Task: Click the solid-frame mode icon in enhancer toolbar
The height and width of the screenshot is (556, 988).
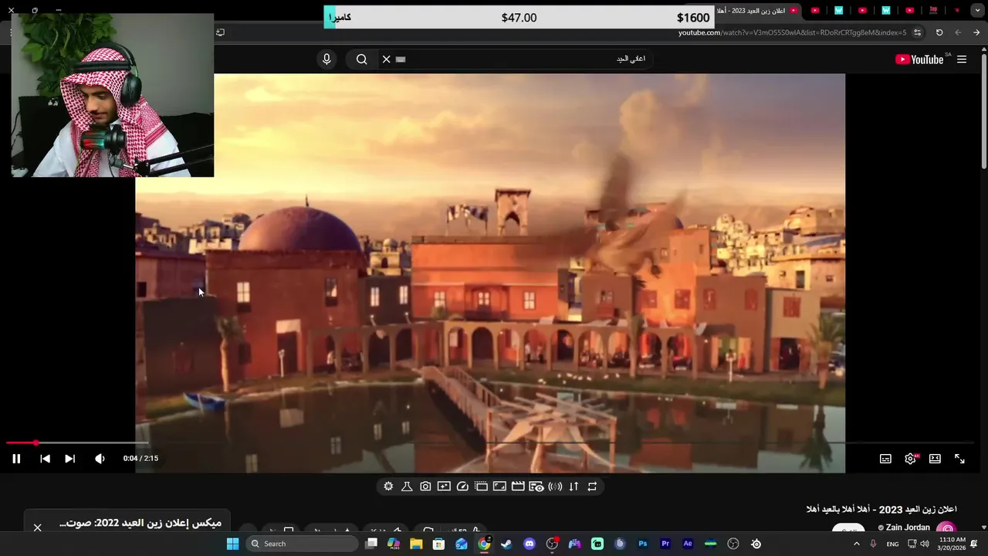Action: (x=499, y=486)
